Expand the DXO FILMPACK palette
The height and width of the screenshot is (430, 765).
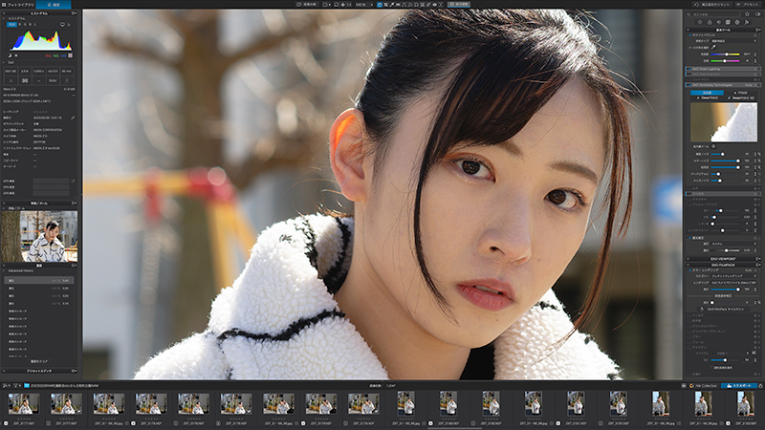pos(723,265)
